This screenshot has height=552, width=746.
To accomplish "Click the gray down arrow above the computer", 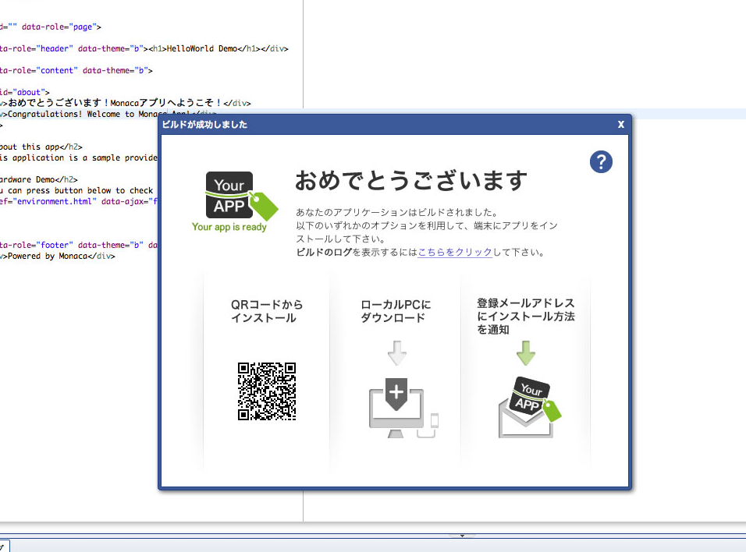I will pyautogui.click(x=397, y=353).
